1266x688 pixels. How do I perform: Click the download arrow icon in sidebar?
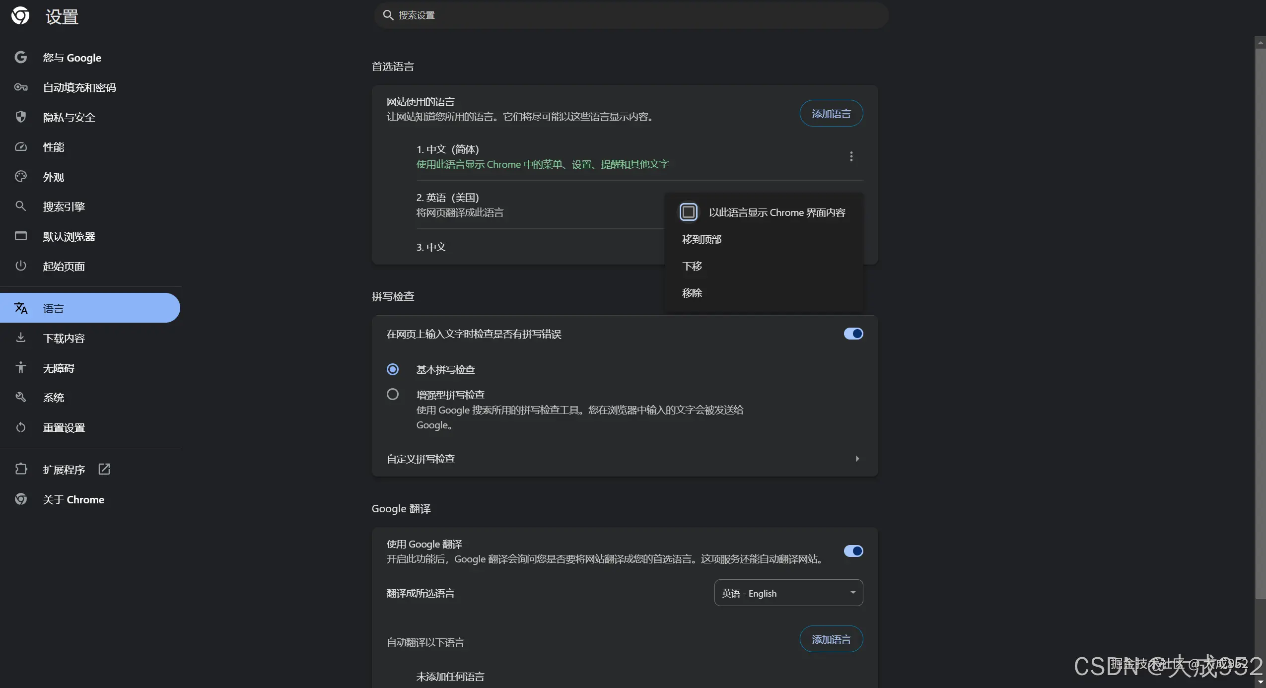[x=20, y=338]
